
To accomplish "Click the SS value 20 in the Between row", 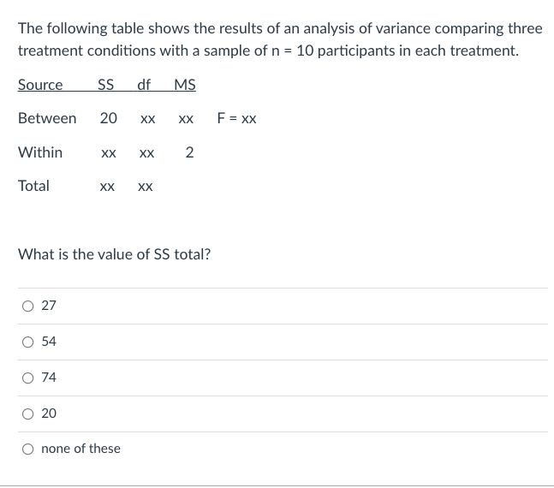I will (109, 119).
